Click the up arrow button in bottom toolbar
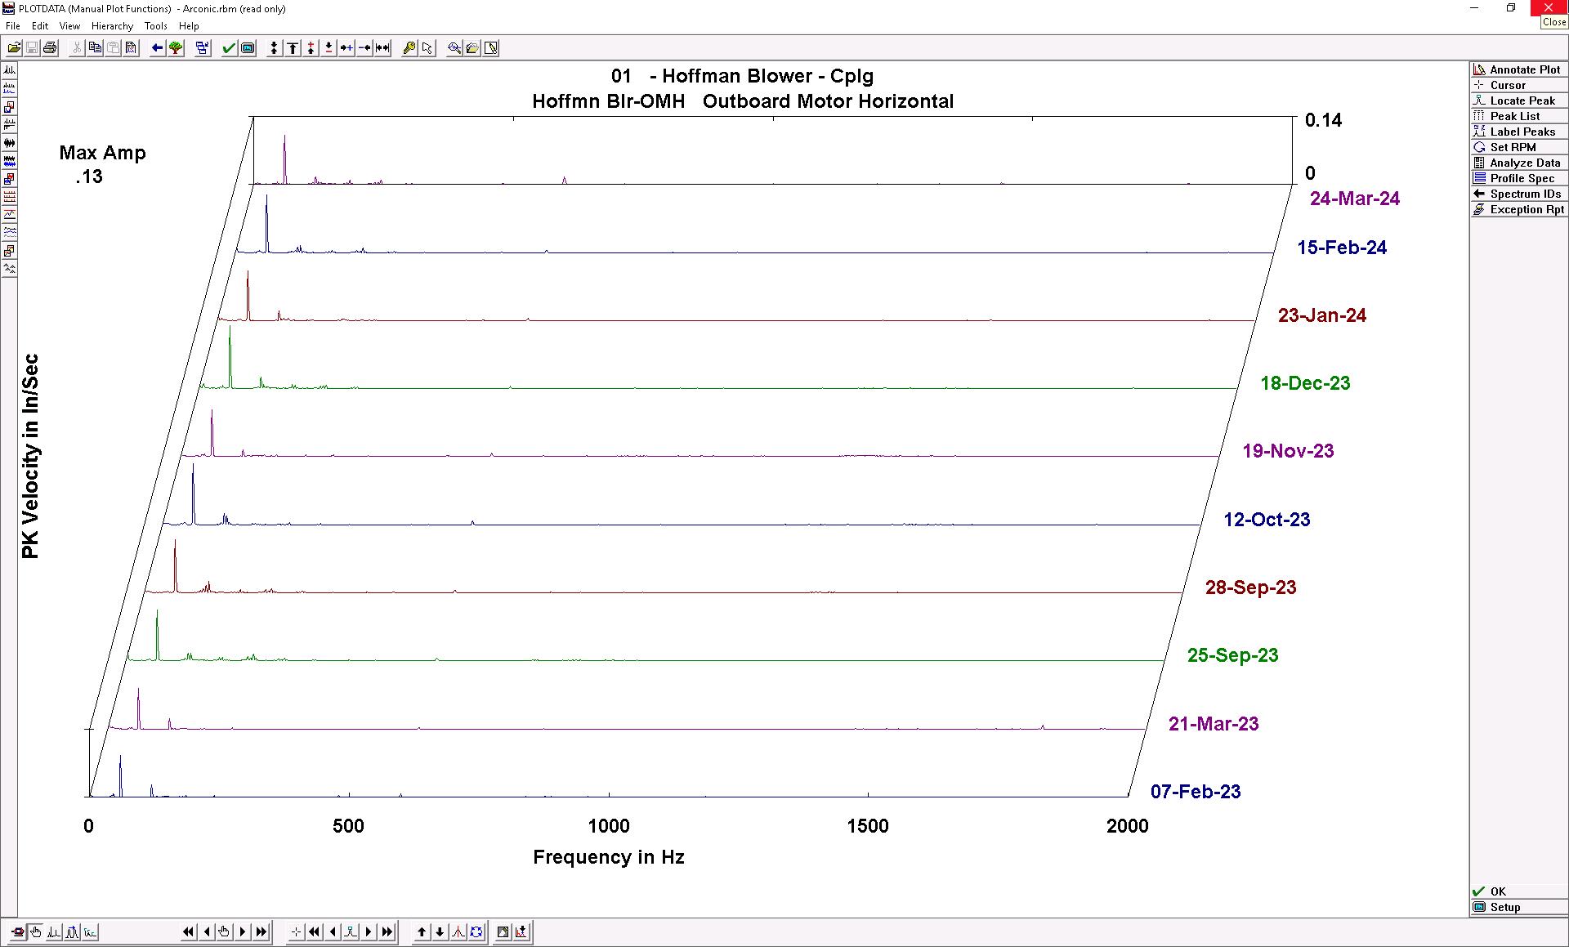 [x=422, y=931]
